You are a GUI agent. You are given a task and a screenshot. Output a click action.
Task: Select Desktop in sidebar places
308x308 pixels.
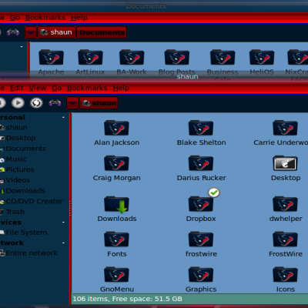tap(18, 138)
